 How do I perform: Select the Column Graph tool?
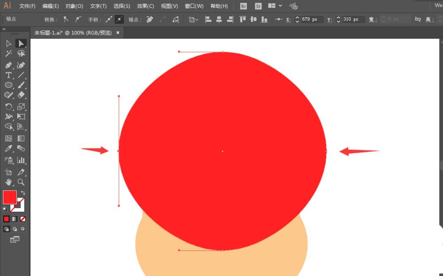[21, 160]
